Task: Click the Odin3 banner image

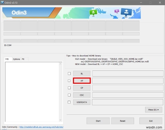Action: (x=71, y=13)
